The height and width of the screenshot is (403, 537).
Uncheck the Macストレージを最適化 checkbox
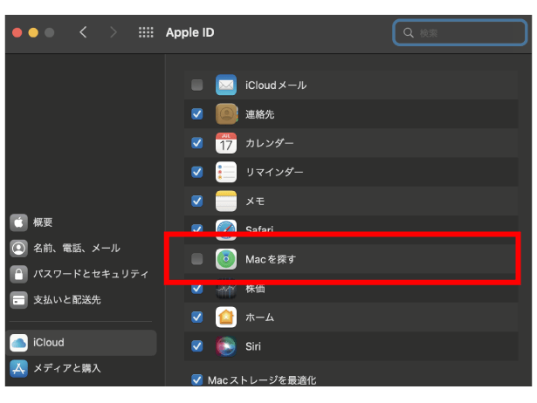click(x=196, y=380)
